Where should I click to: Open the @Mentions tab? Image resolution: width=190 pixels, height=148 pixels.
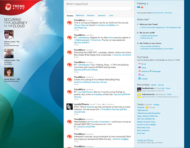click(x=80, y=15)
